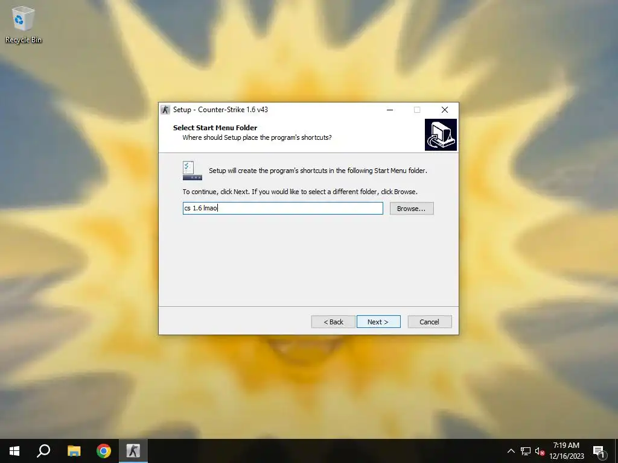
Task: Click the Browse... button
Action: 412,208
